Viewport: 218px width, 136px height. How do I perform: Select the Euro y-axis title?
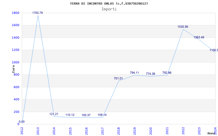click(13, 69)
